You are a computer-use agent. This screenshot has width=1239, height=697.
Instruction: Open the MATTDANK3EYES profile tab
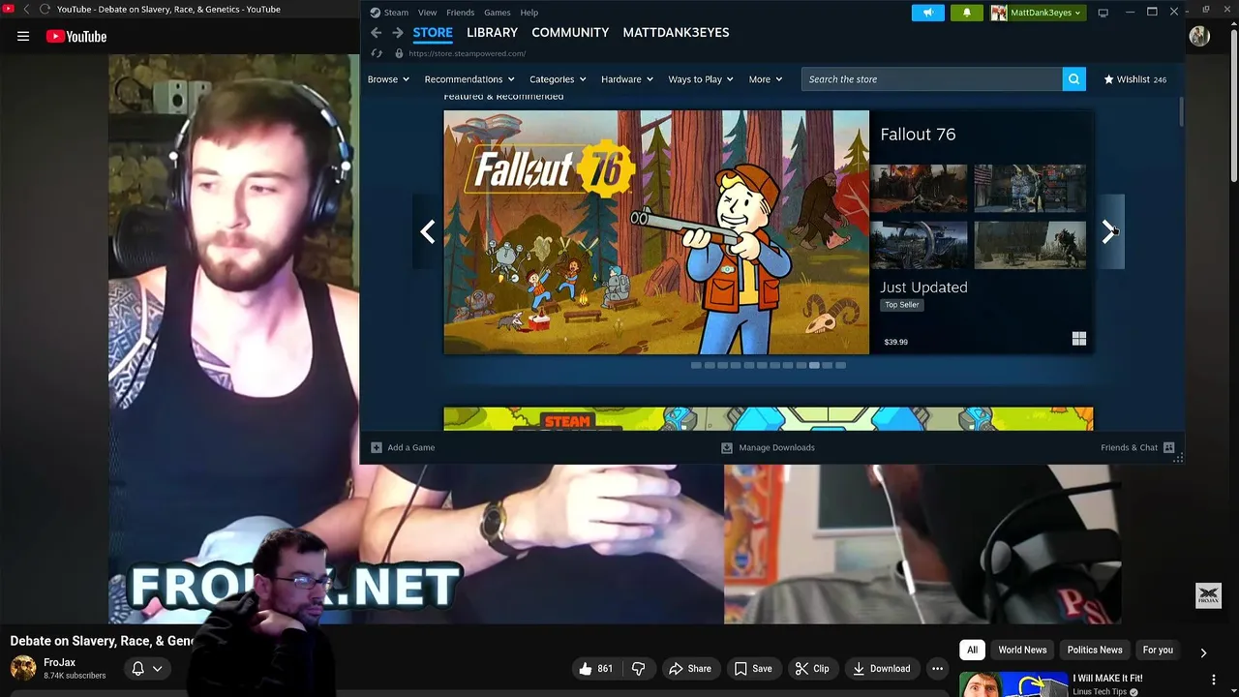676,33
